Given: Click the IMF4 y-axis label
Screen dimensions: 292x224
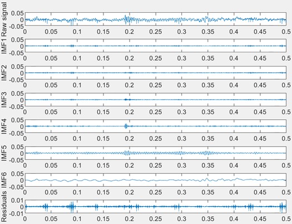Looking at the screenshot, I should [4, 126].
